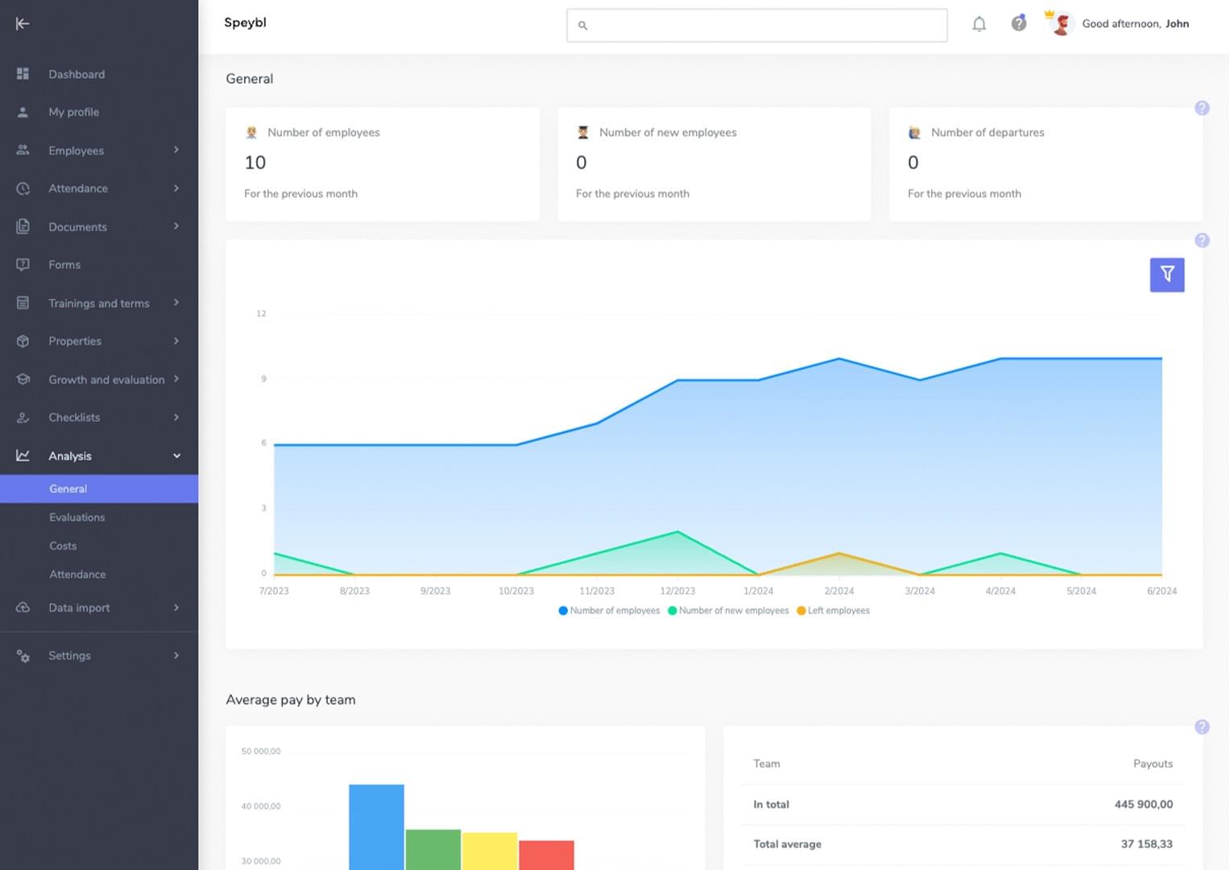Image resolution: width=1230 pixels, height=870 pixels.
Task: Click the Documents file icon
Action: tap(23, 226)
